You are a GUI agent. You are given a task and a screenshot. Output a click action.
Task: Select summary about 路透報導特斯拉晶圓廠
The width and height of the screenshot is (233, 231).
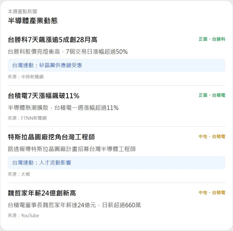pyautogui.click(x=72, y=149)
